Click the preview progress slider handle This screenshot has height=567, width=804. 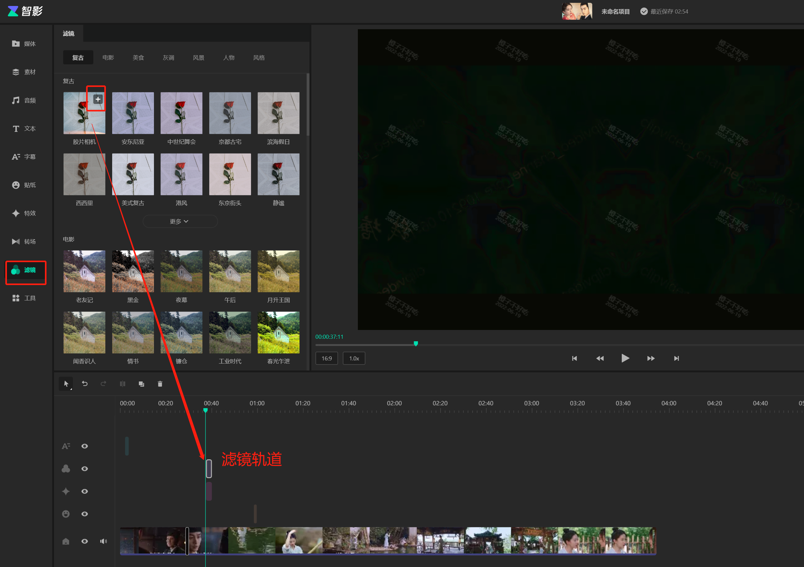pyautogui.click(x=416, y=344)
